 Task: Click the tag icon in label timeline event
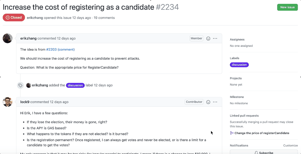click(x=20, y=85)
